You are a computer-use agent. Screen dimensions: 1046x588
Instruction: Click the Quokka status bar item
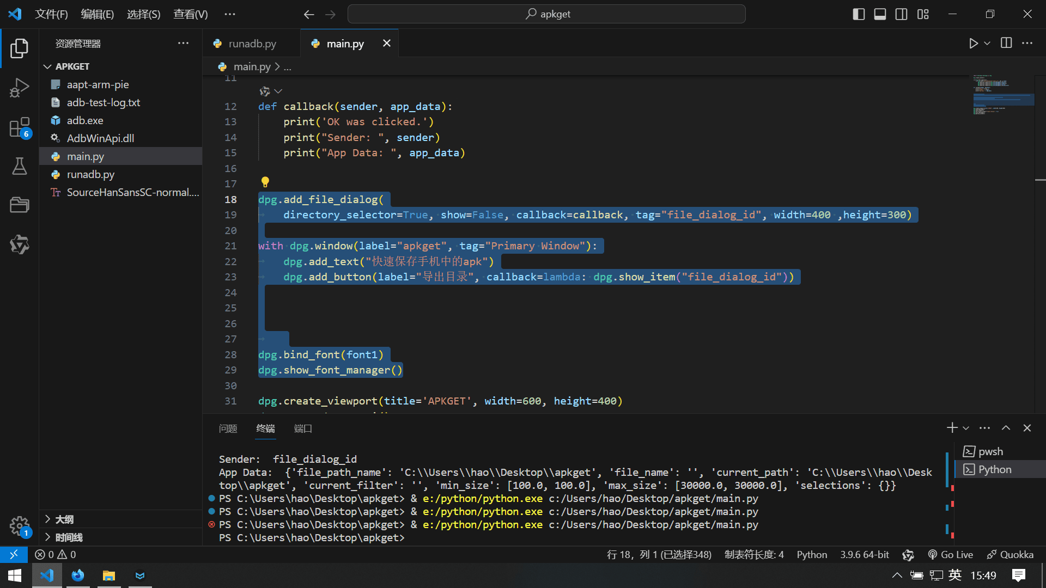point(1010,554)
